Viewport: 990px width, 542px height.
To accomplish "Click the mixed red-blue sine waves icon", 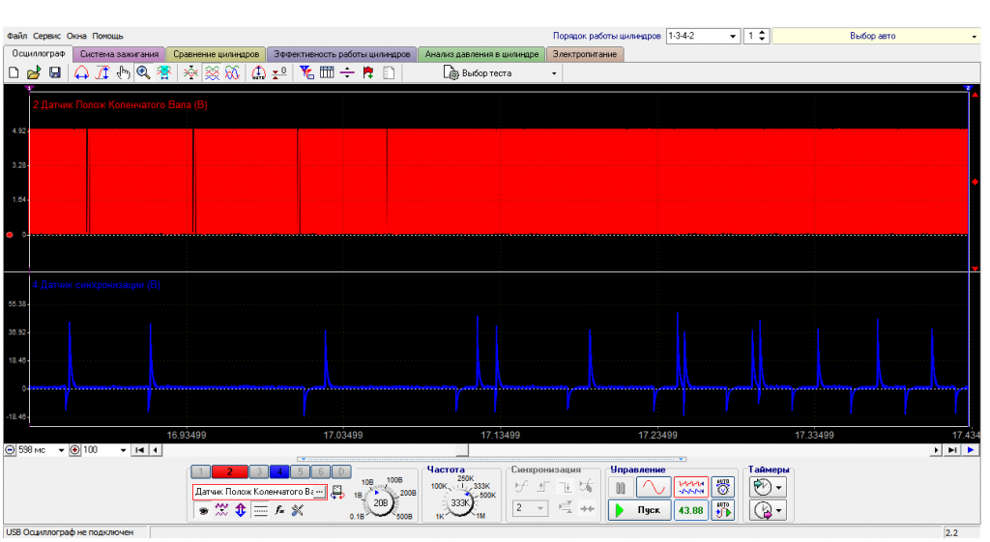I will pyautogui.click(x=232, y=73).
